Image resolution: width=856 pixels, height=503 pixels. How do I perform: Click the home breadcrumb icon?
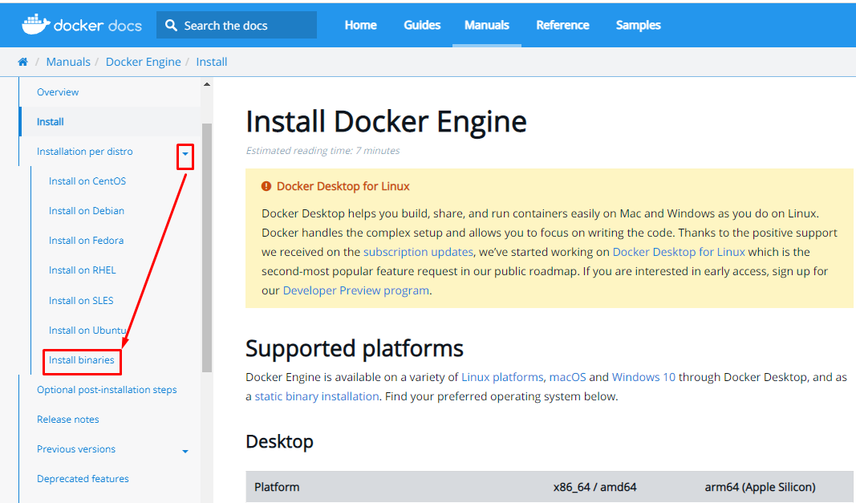point(22,61)
